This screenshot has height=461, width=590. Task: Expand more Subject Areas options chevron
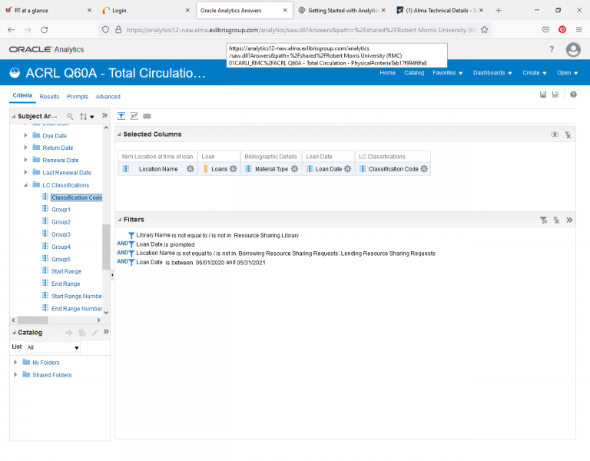click(104, 115)
